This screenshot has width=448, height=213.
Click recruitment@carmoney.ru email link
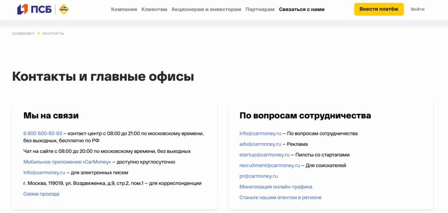(269, 166)
